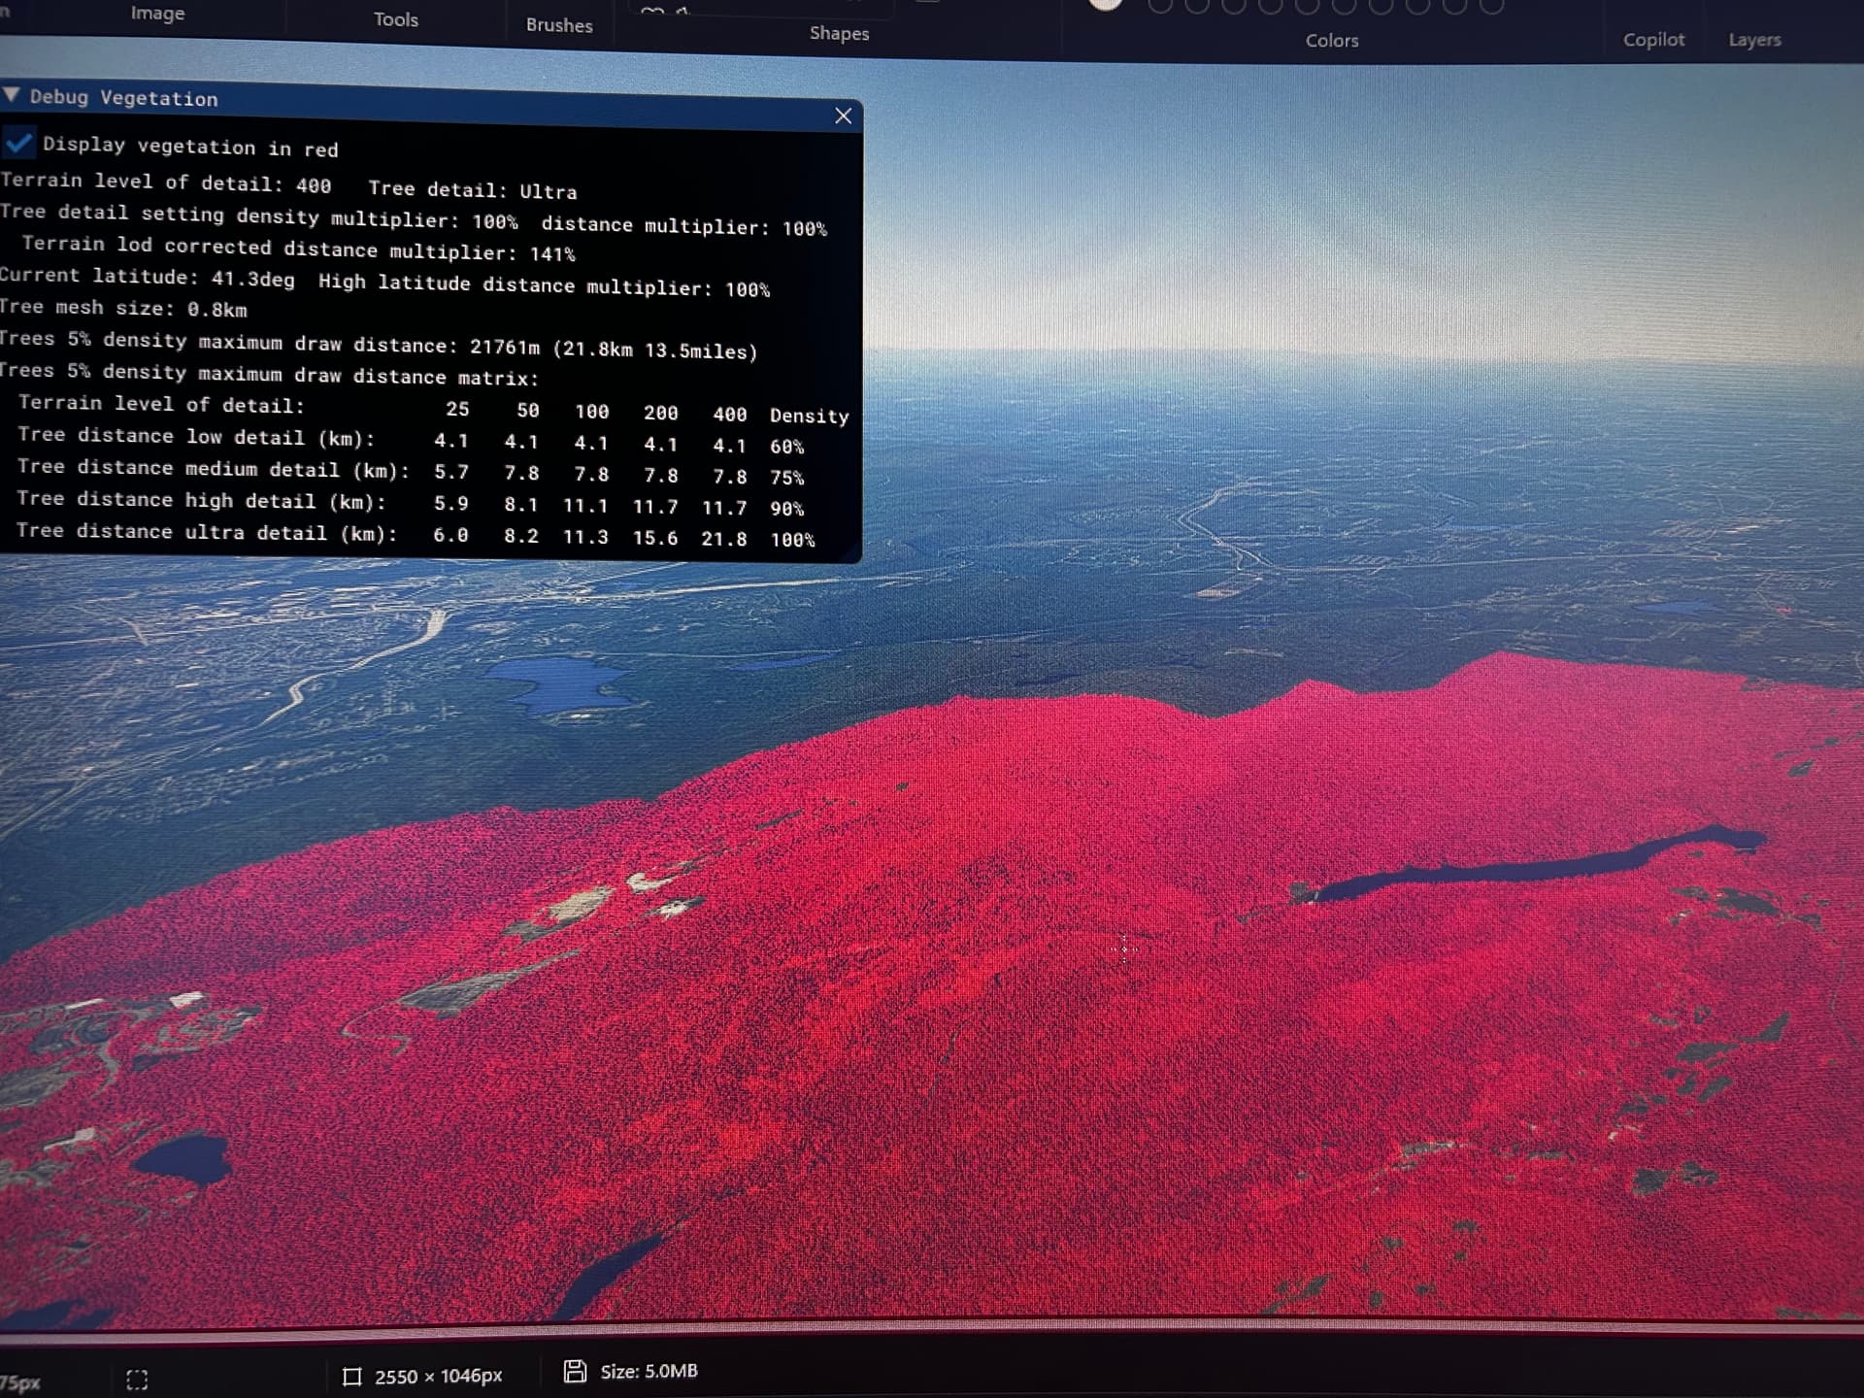Open the Shapes ribbon group
The height and width of the screenshot is (1398, 1864).
[x=840, y=33]
